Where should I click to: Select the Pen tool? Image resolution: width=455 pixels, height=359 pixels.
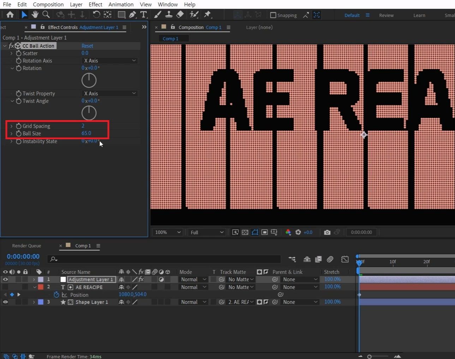pyautogui.click(x=132, y=14)
